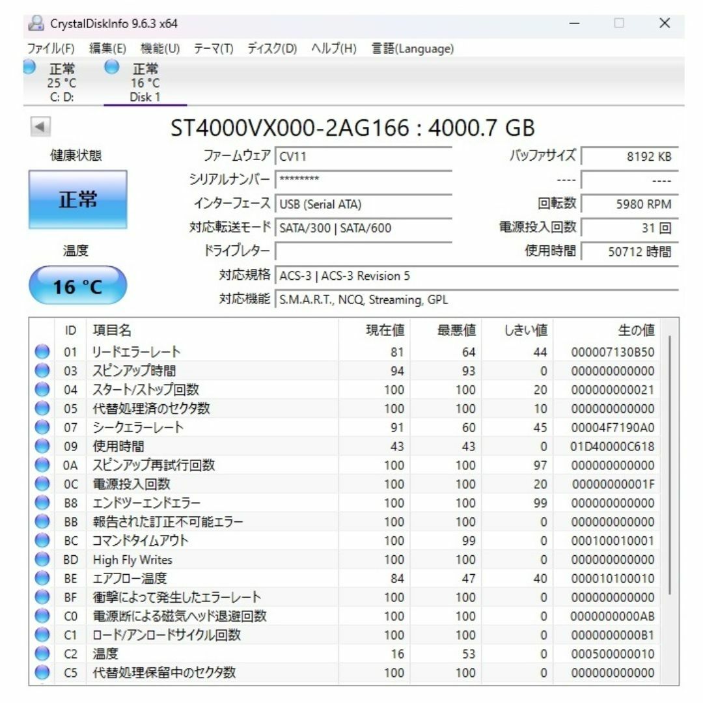Screen dimensions: 703x703
Task: Click the empty drive letter field
Action: pos(364,251)
